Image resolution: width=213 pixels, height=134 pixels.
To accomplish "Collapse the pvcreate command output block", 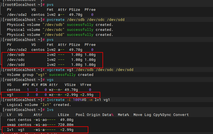I will [x=1, y=20].
